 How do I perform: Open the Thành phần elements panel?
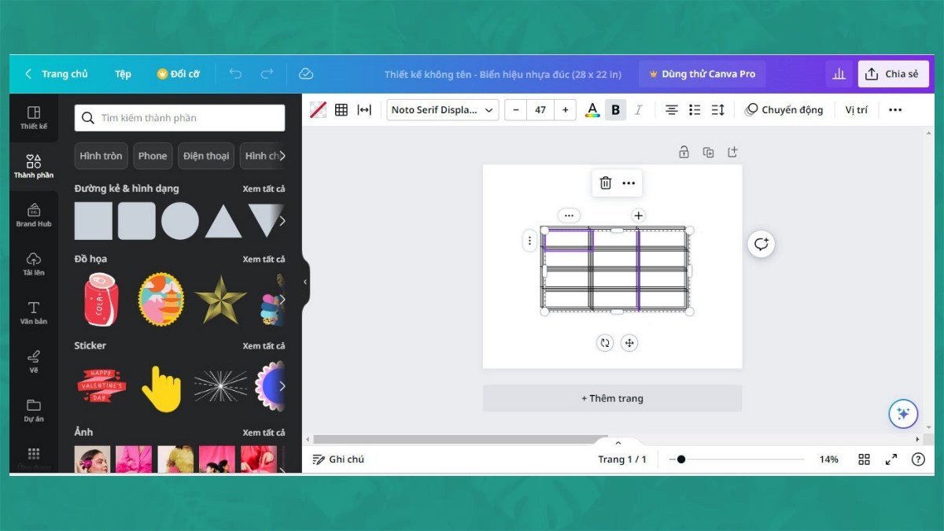click(x=34, y=166)
